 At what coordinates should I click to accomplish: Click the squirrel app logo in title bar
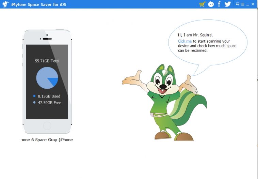(x=5, y=4)
